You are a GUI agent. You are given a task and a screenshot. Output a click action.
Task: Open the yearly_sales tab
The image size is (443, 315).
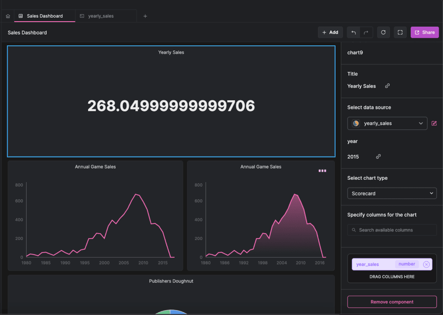(106, 16)
